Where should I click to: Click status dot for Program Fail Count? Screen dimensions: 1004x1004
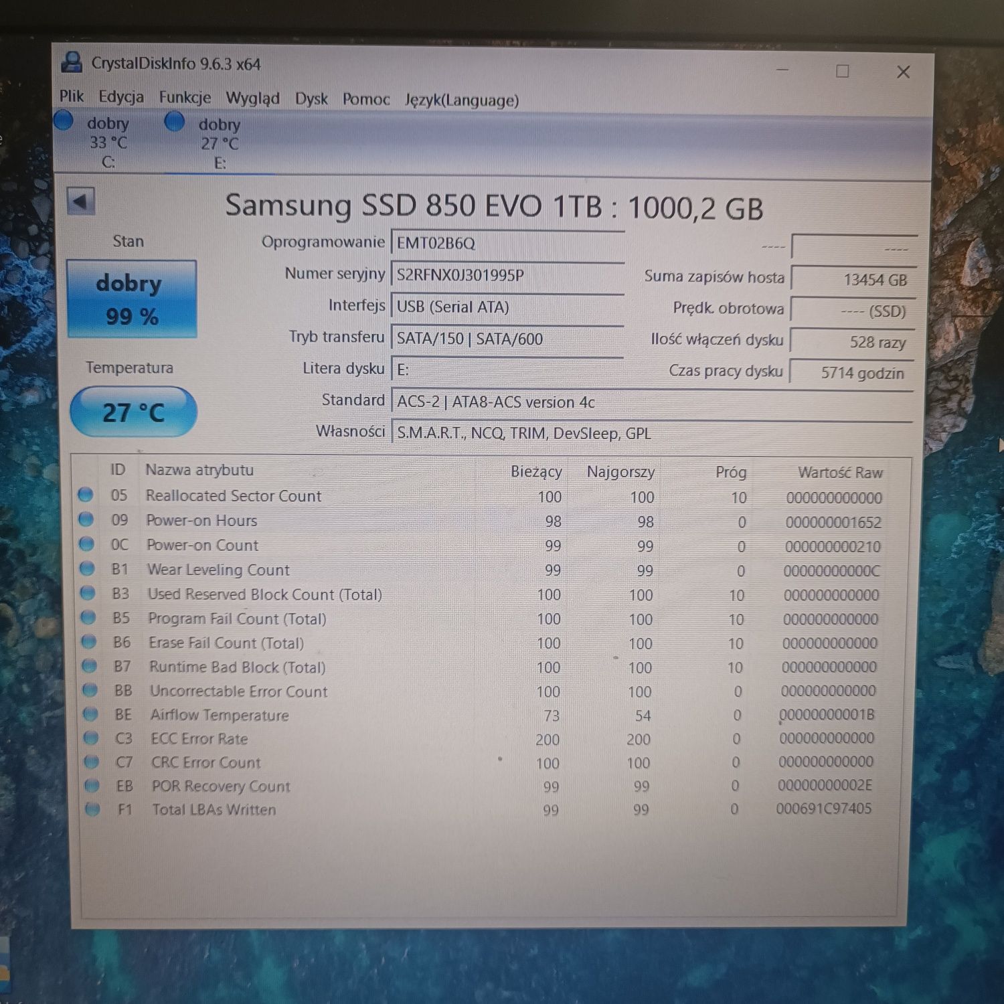(88, 616)
